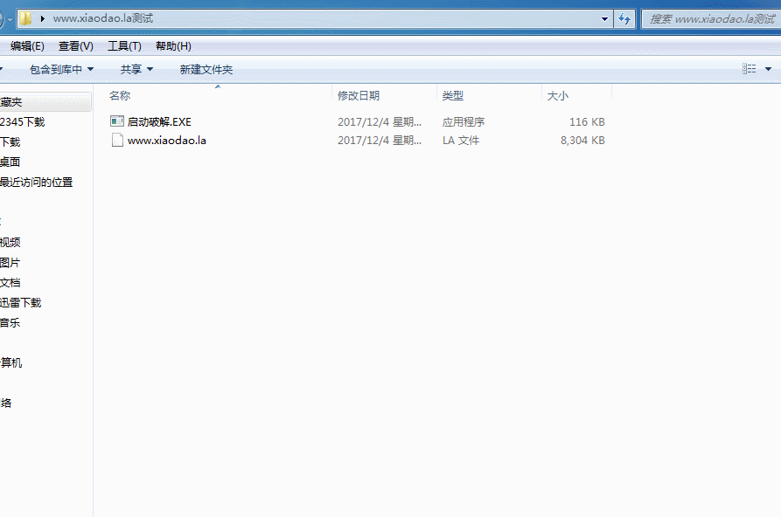Sort by the 类型 column header
This screenshot has width=781, height=517.
coord(453,96)
